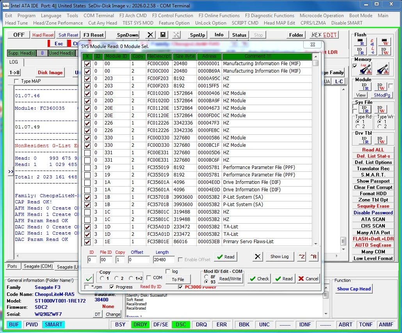Image resolution: width=402 pixels, height=333 pixels.
Task: Click the ^R button in dialog
Action: click(313, 256)
